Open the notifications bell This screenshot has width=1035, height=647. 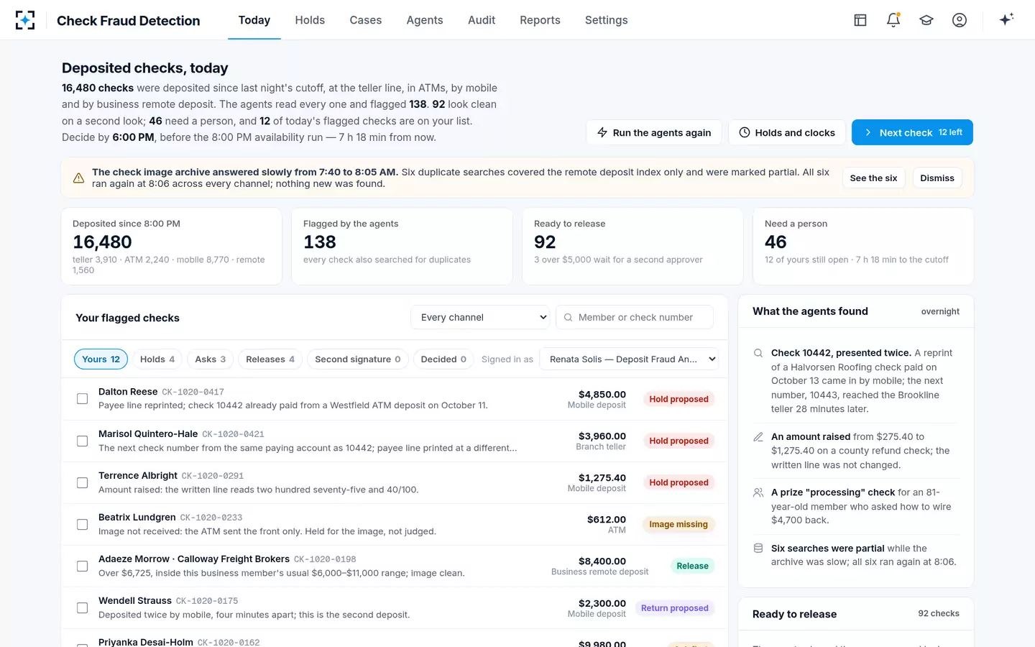click(x=893, y=20)
